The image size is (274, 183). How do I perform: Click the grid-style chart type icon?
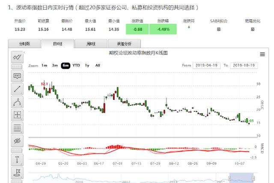(x=17, y=128)
